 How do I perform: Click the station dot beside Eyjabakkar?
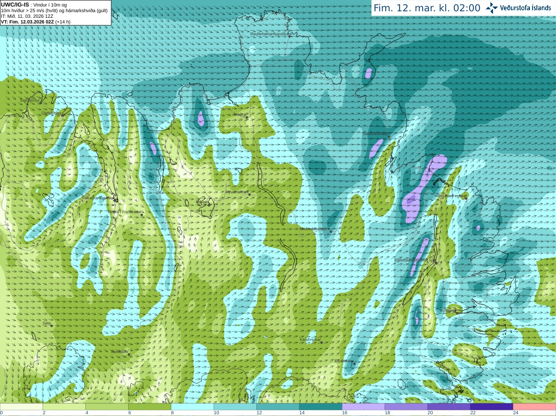tap(354, 364)
